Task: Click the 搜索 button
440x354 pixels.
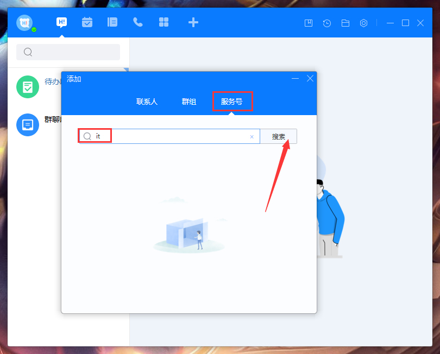Action: 278,137
